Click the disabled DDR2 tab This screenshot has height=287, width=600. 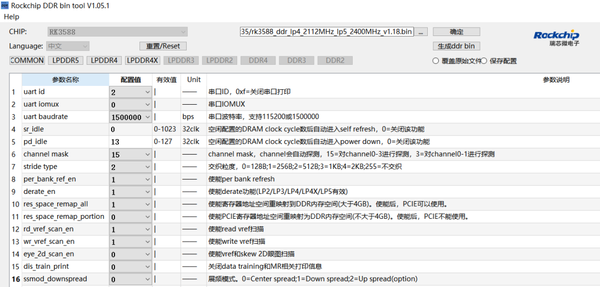[335, 60]
